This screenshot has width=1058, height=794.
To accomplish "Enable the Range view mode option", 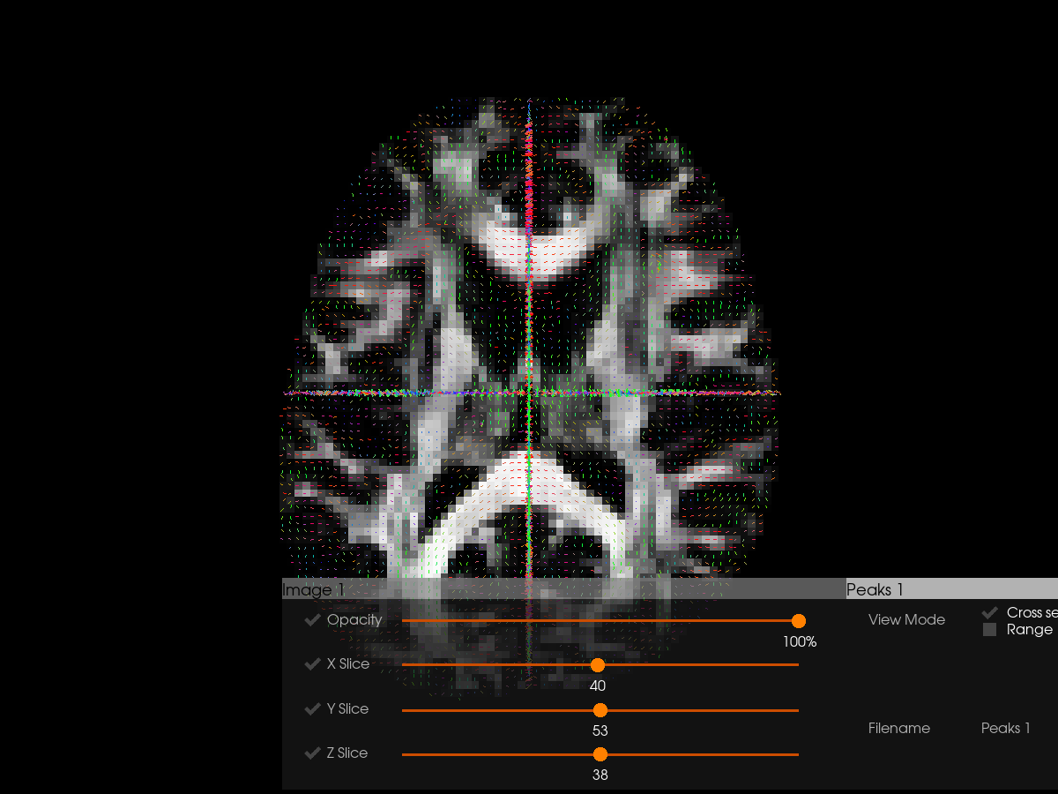I will point(990,630).
